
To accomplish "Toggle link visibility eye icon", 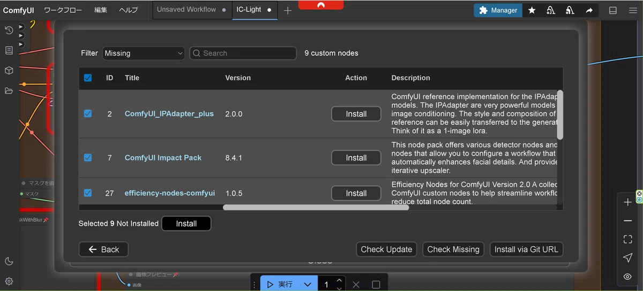I will (x=627, y=277).
